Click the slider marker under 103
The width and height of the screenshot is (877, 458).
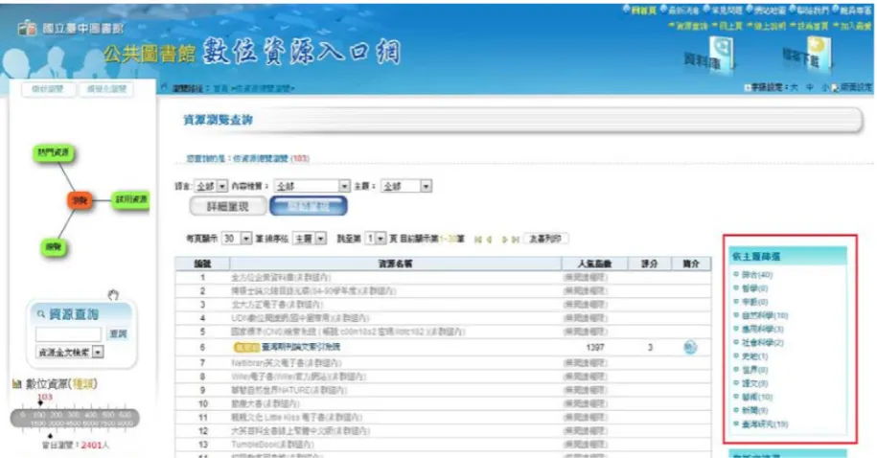coord(40,403)
